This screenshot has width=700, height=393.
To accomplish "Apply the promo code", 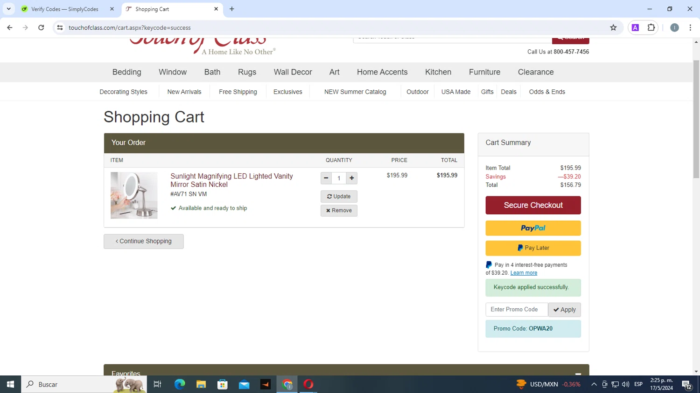I will coord(565,310).
